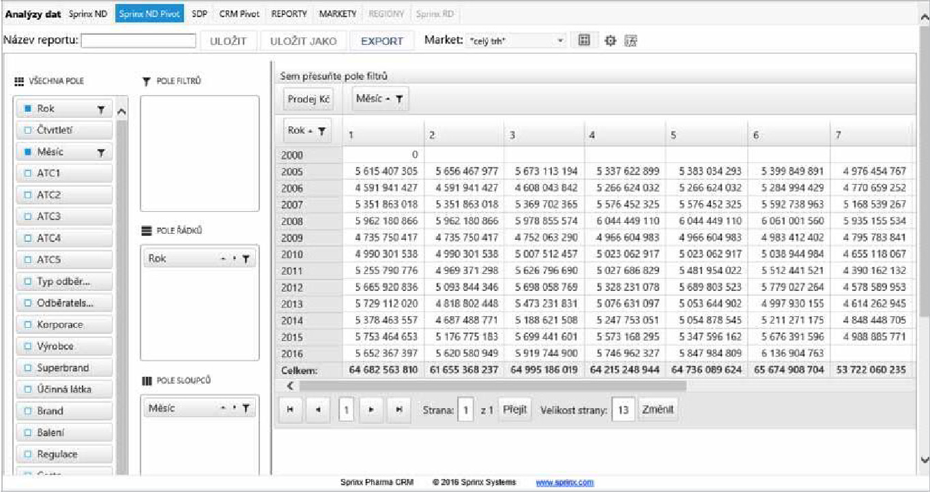Screen dimensions: 930x492
Task: Open the www.sprinx.com link
Action: tap(564, 482)
